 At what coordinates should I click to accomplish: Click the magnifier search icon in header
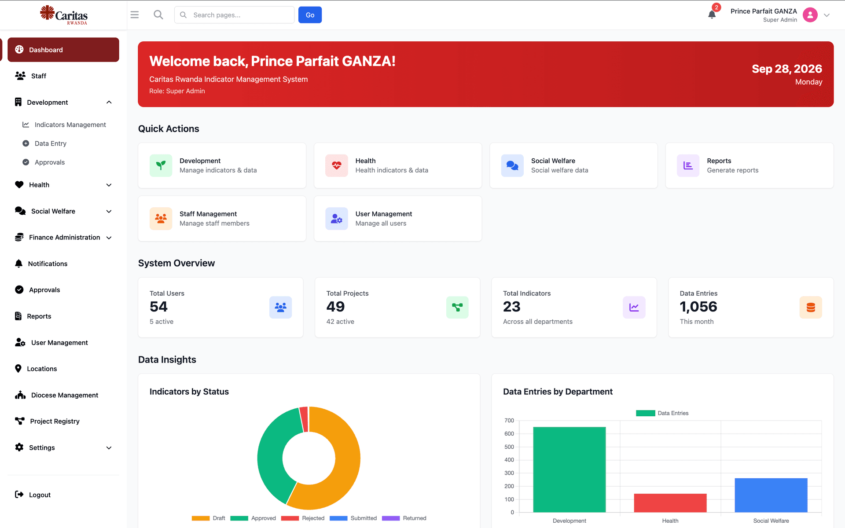tap(158, 15)
